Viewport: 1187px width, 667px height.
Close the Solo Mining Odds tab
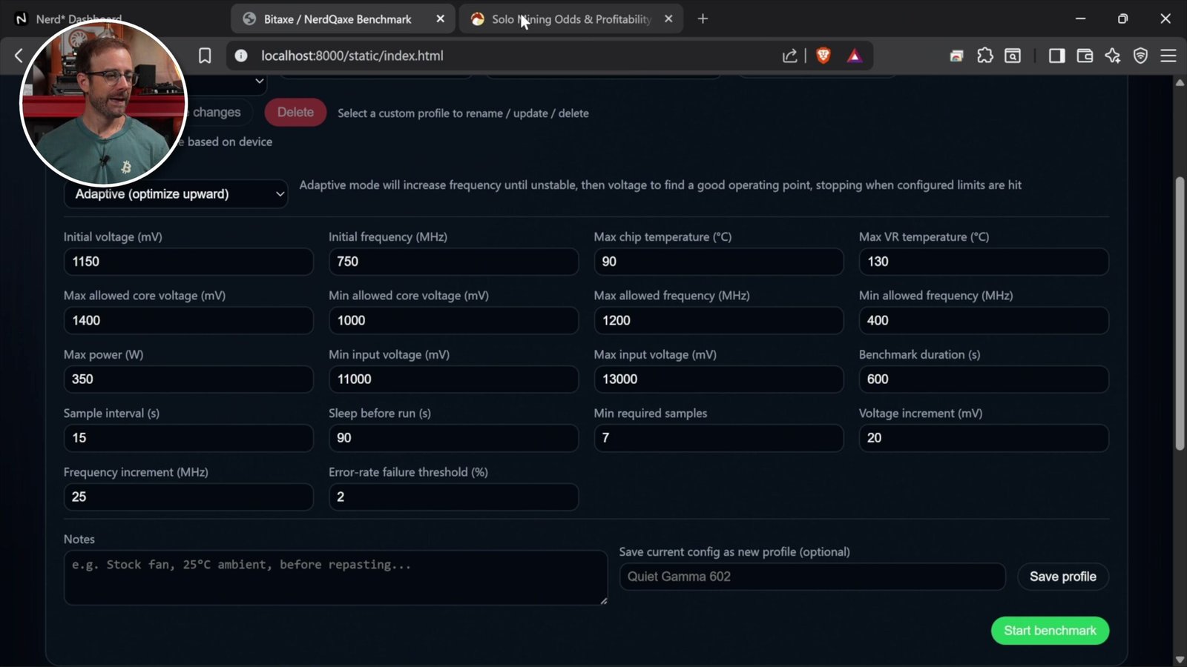pos(668,19)
